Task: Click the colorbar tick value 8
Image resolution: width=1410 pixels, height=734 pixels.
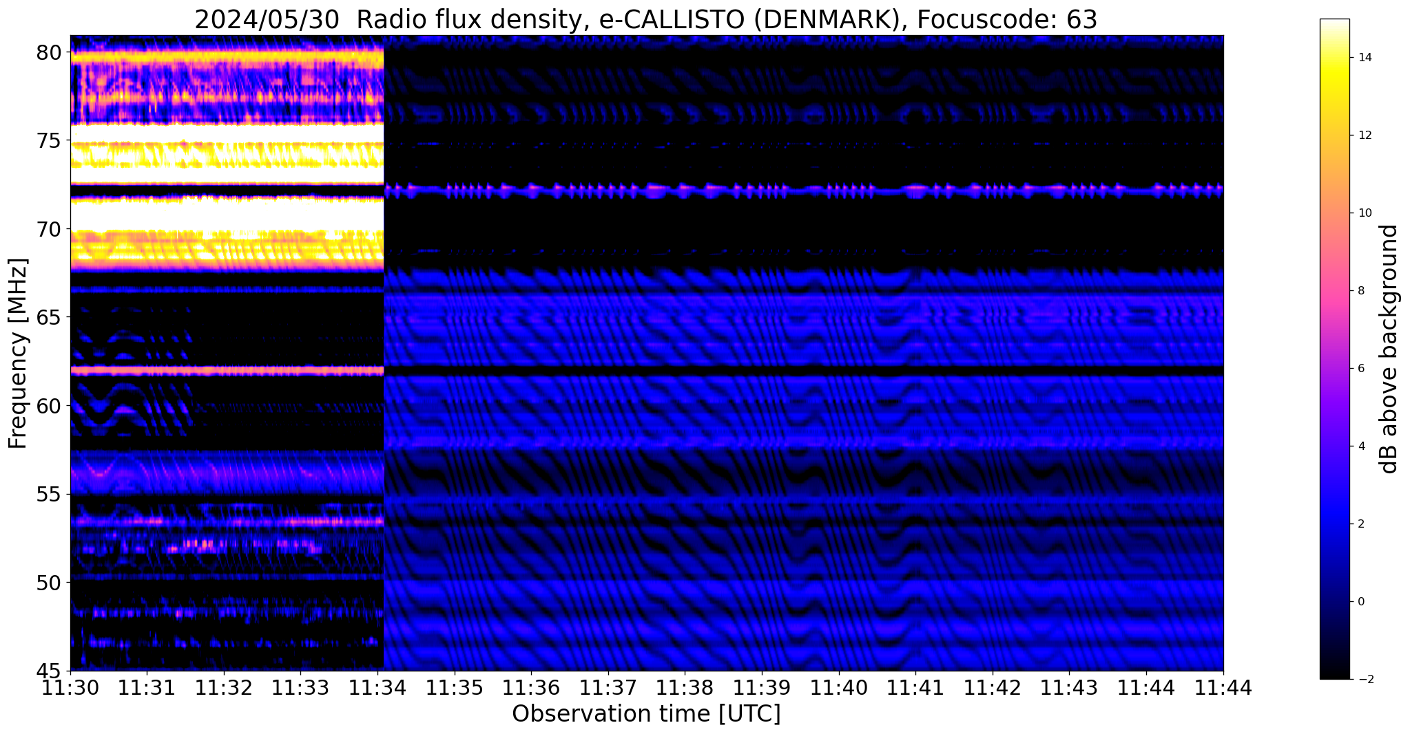Action: (1360, 291)
